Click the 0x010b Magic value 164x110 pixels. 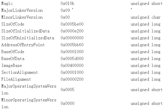[68, 3]
